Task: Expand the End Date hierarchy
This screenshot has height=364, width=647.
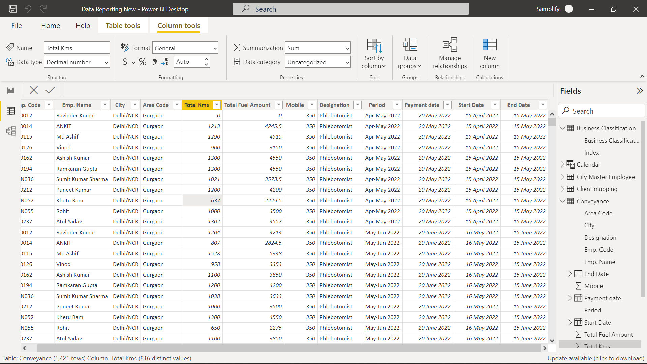Action: coord(570,274)
